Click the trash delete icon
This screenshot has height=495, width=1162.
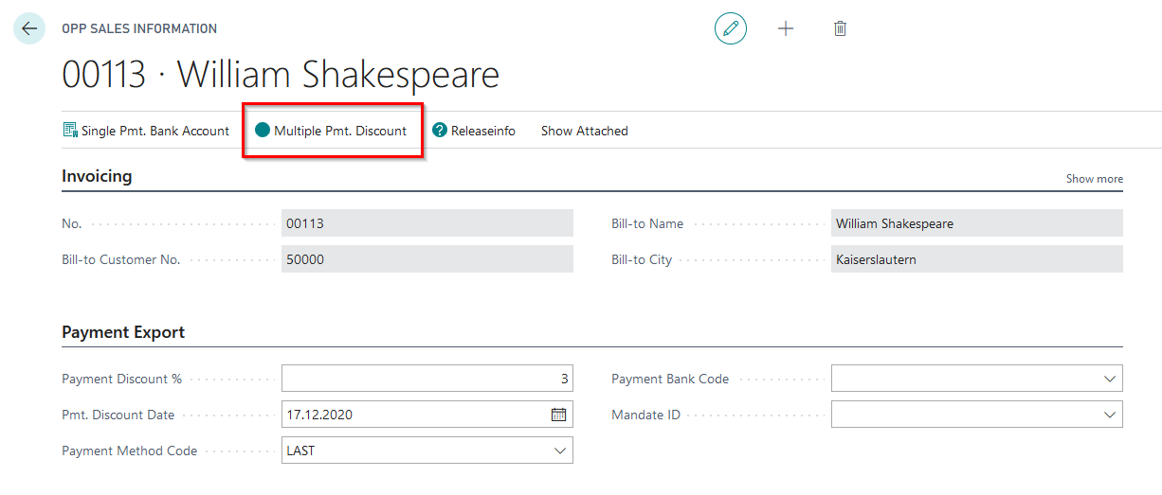(x=840, y=28)
